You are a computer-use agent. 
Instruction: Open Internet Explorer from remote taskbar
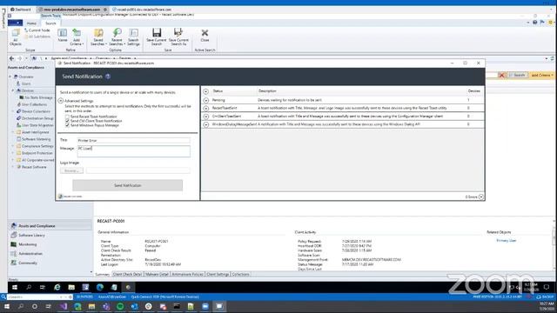pyautogui.click(x=57, y=287)
